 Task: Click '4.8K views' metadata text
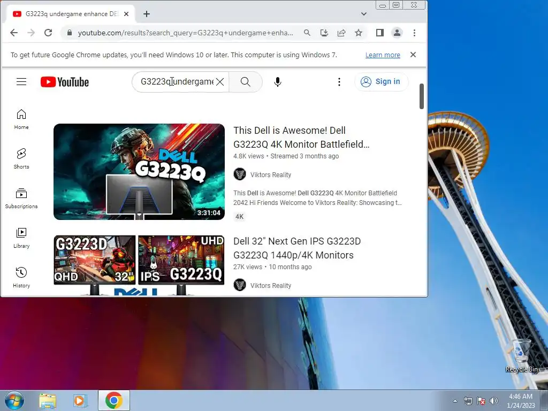coord(248,156)
